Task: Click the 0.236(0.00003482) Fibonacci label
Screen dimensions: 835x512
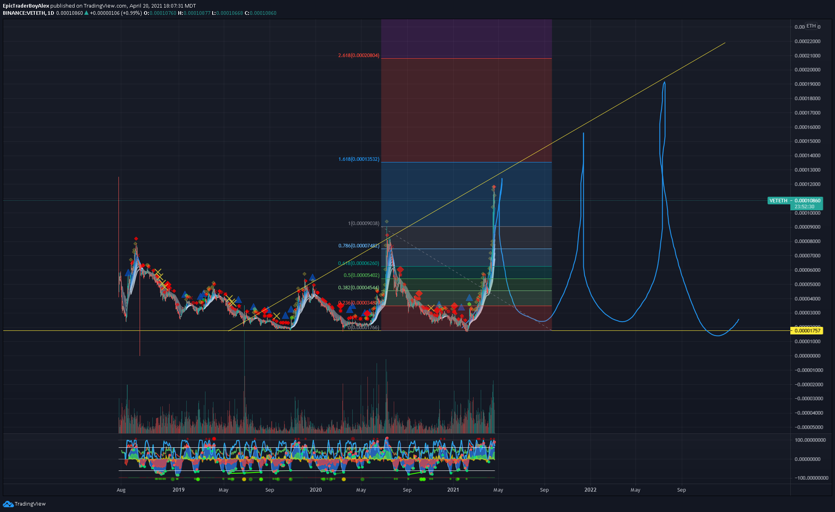Action: coord(359,303)
